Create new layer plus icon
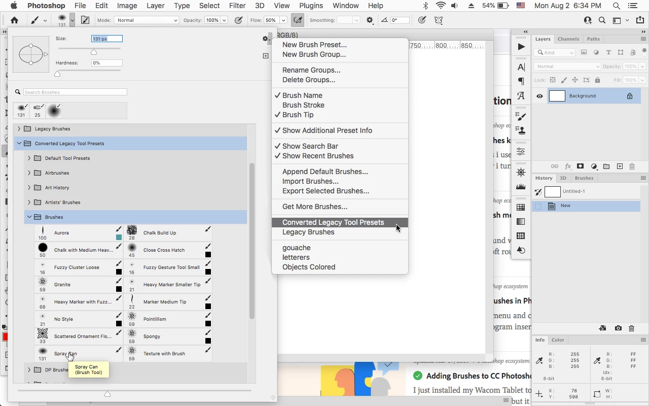Screen dimensions: 649x406 620,166
